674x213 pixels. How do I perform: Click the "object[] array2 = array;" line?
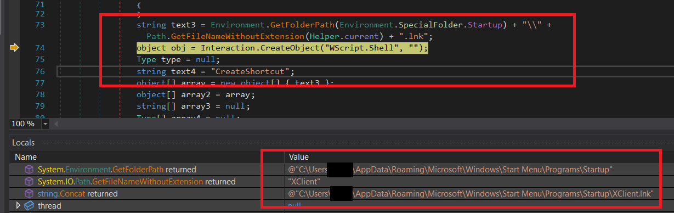tap(196, 94)
